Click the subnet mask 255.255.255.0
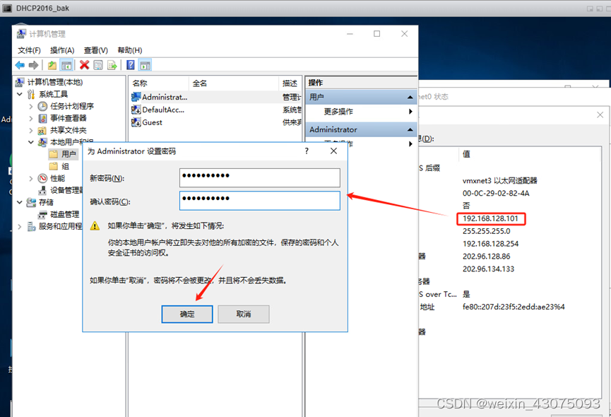 486,231
